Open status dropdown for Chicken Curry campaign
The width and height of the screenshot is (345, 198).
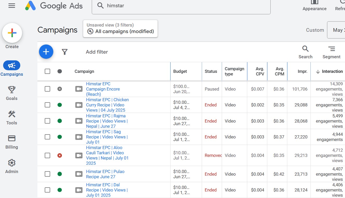click(x=60, y=105)
